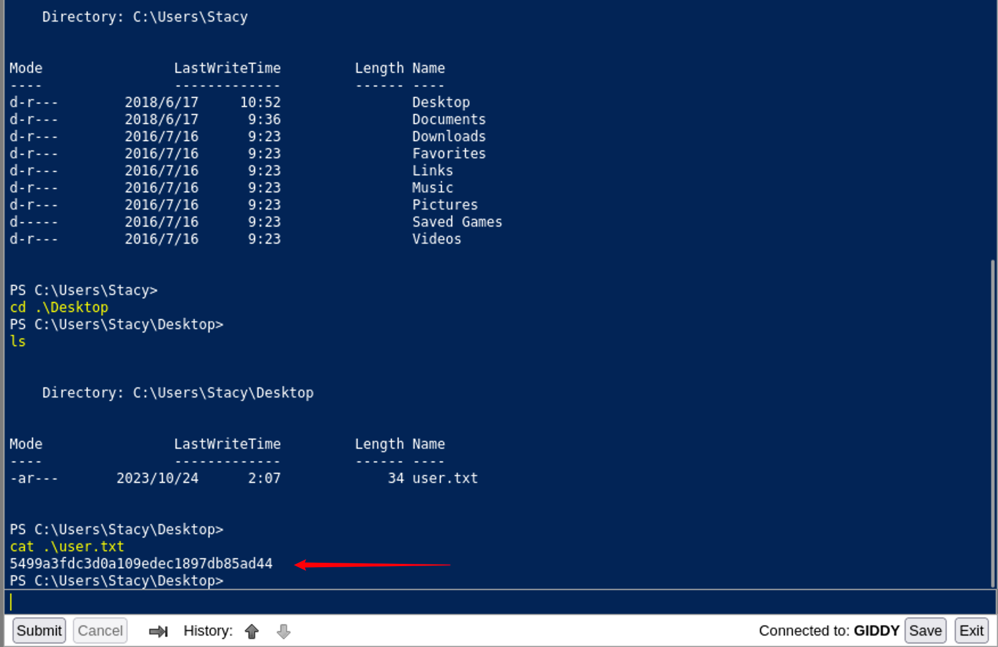Screen dimensions: 998x647
Task: Click the 'cat .\user.txt' command line
Action: tap(67, 546)
